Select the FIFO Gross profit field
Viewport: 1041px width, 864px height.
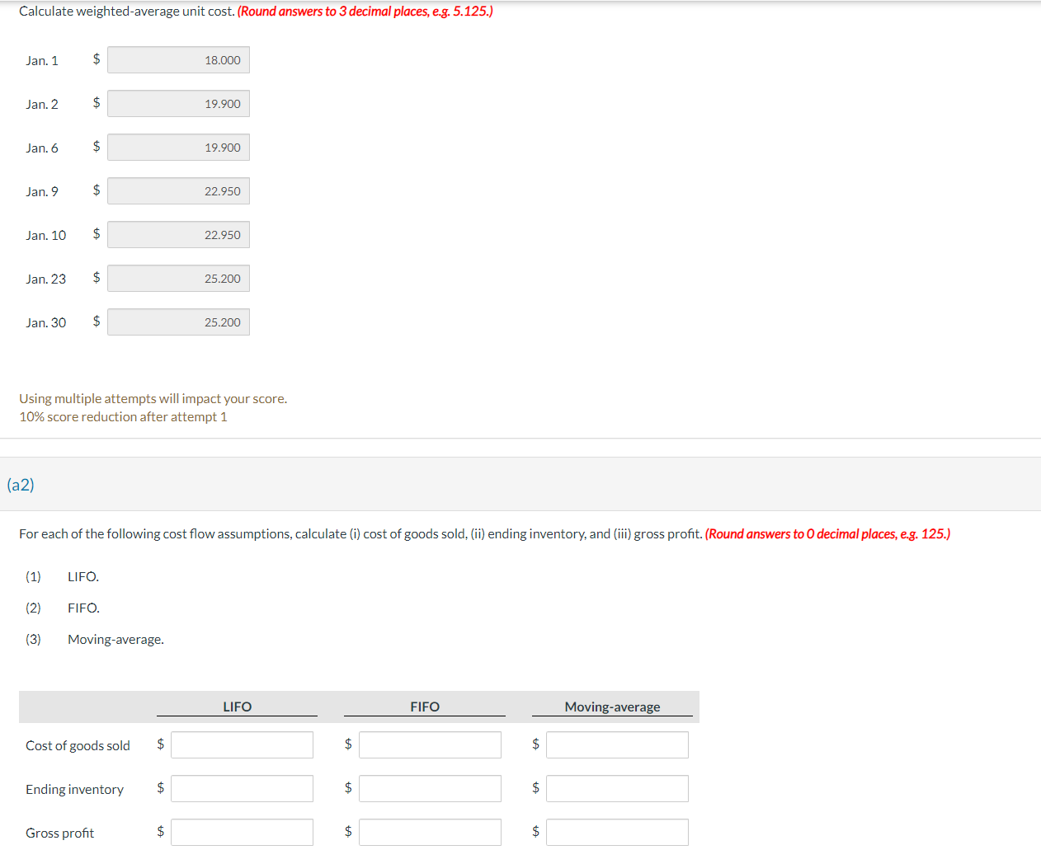click(x=430, y=832)
